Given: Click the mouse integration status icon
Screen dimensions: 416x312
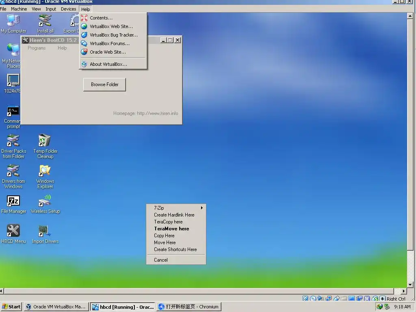Looking at the screenshot, I should click(x=375, y=299).
